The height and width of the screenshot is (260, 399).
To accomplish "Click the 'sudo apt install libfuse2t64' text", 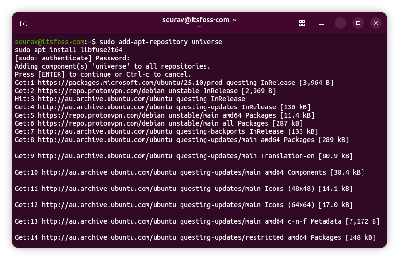I will click(68, 50).
